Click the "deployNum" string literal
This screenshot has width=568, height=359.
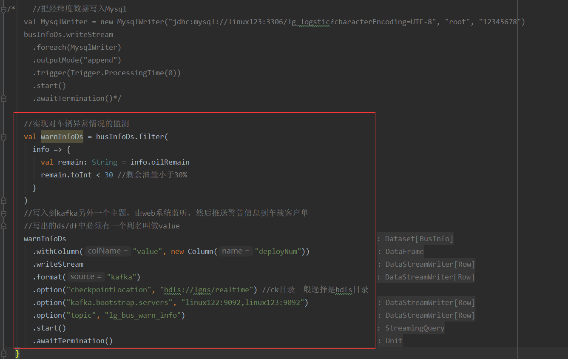(x=278, y=251)
